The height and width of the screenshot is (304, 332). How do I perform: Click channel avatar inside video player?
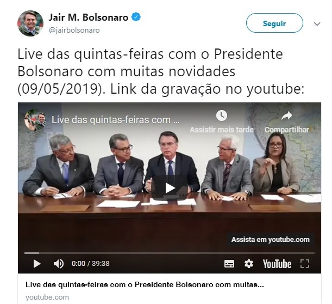coord(35,120)
